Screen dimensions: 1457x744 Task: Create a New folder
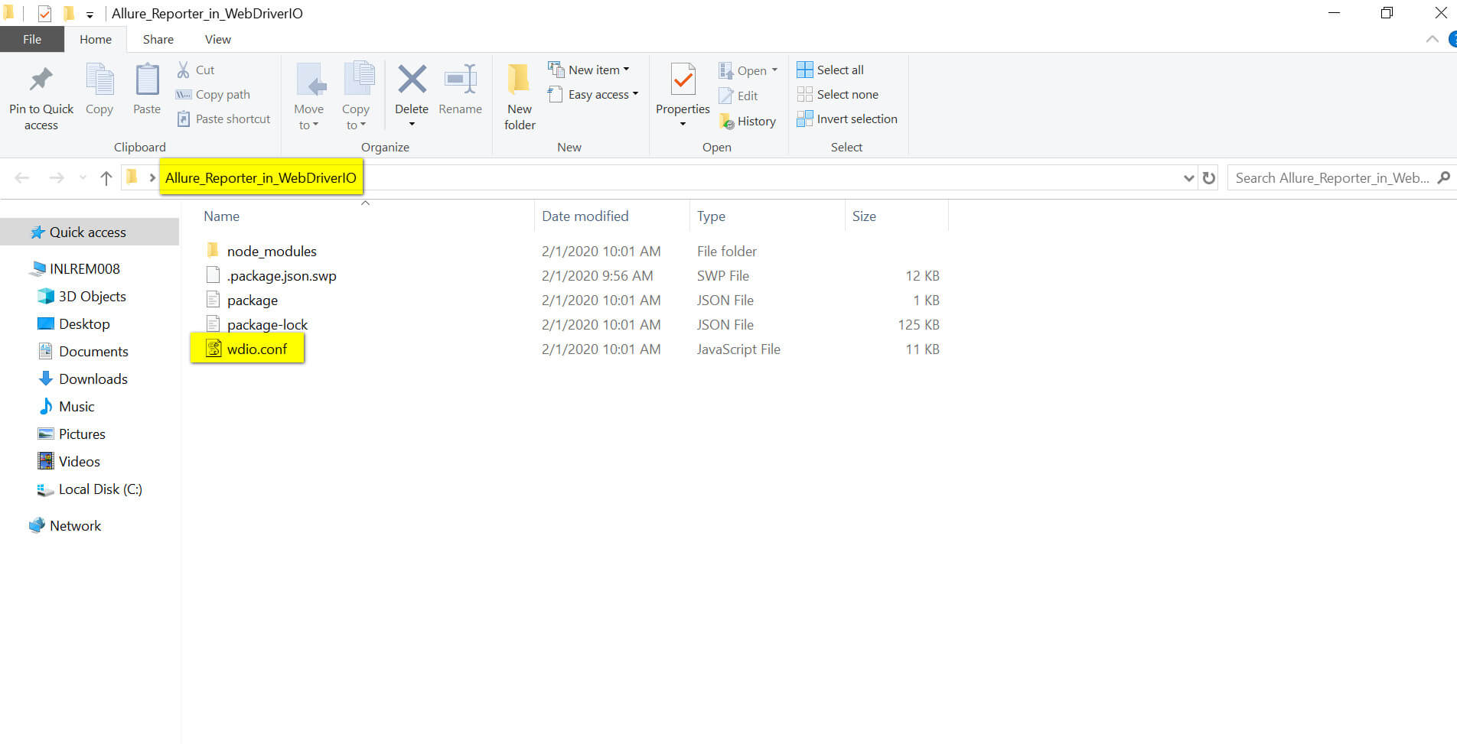pyautogui.click(x=520, y=96)
